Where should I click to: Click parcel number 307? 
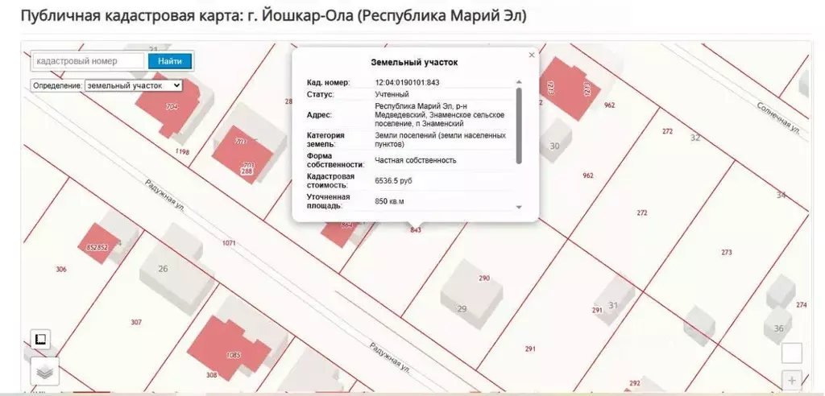135,322
